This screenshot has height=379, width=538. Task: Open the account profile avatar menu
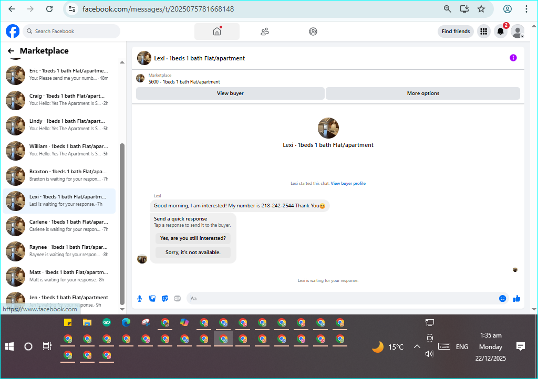[518, 31]
